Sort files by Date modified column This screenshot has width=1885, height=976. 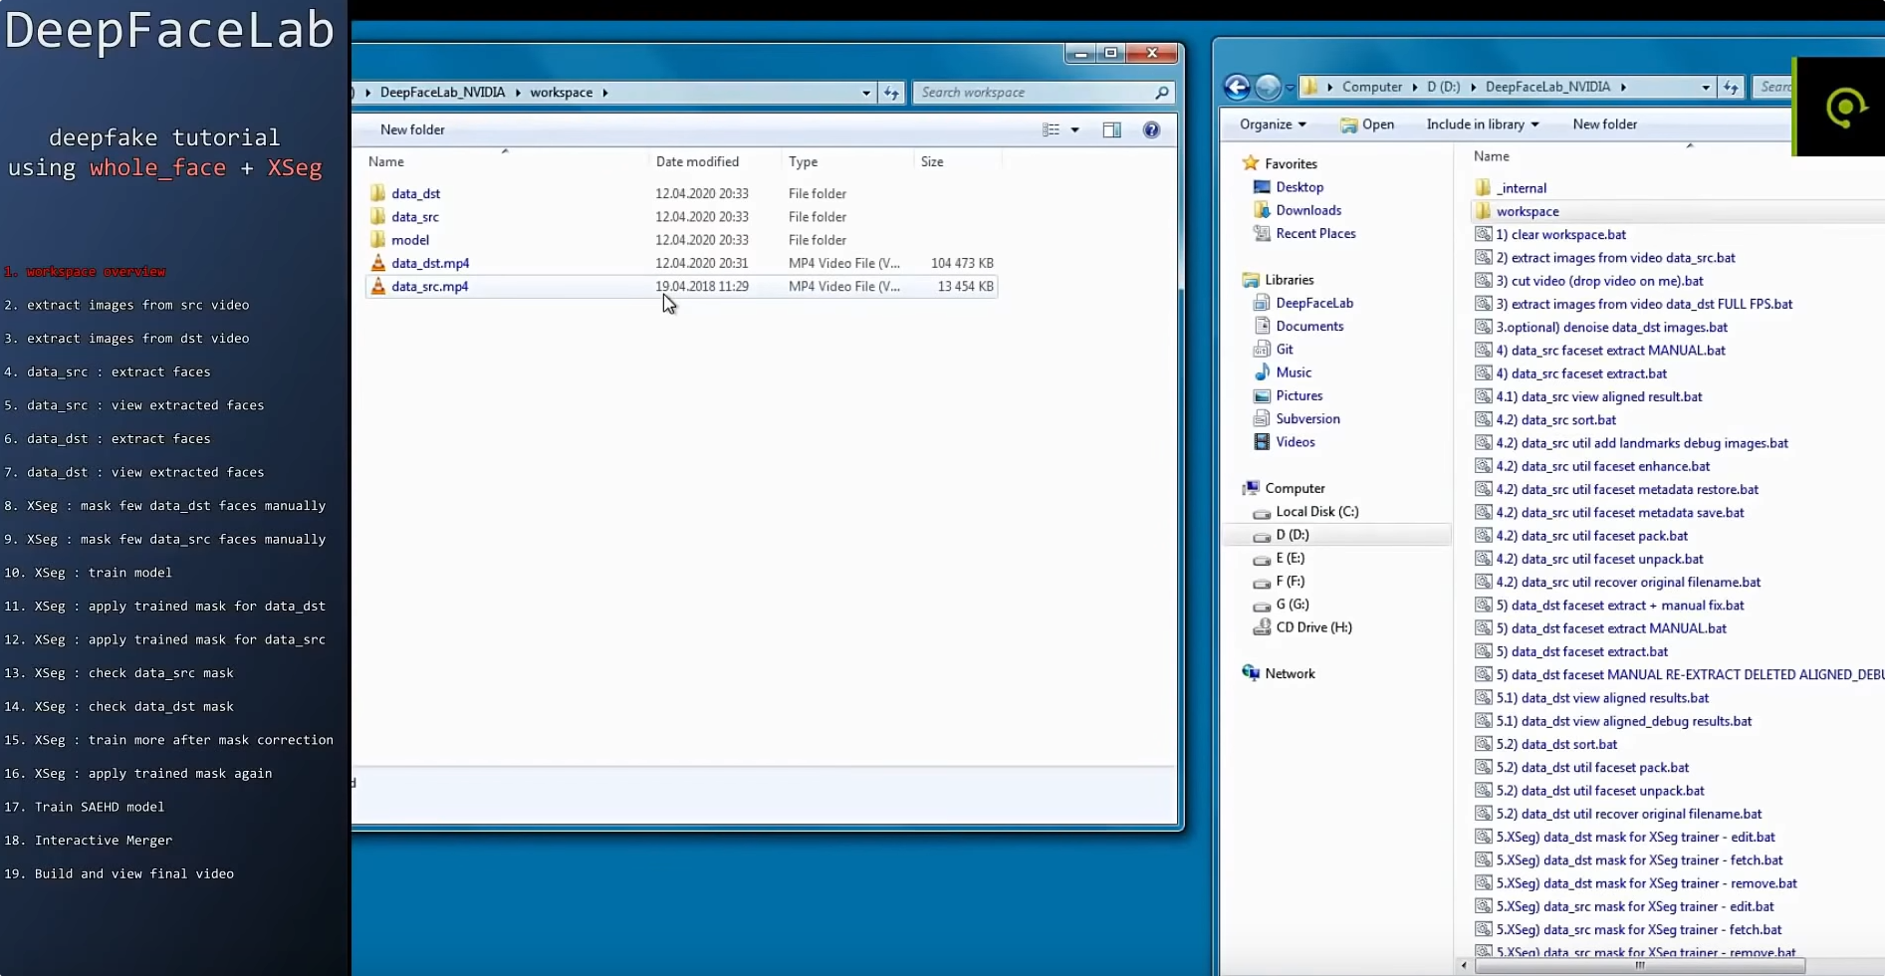697,161
